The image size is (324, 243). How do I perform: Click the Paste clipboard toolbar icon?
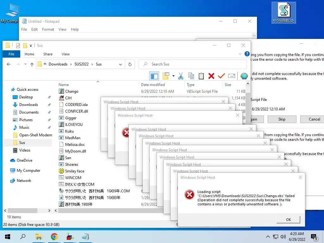coord(201,76)
